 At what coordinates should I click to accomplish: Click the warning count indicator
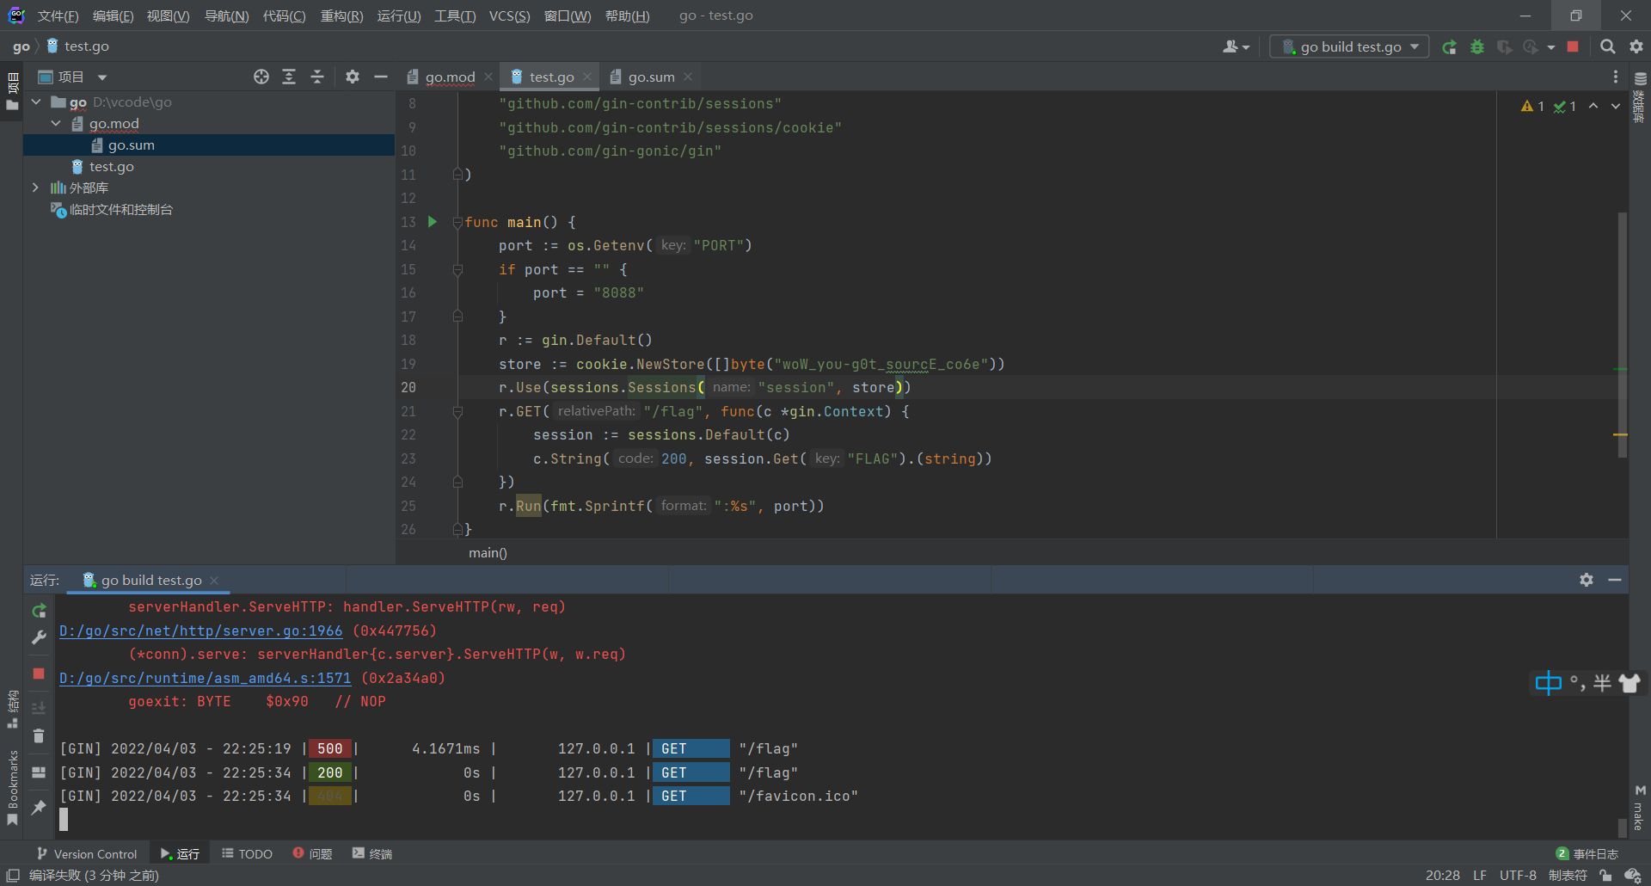tap(1532, 106)
